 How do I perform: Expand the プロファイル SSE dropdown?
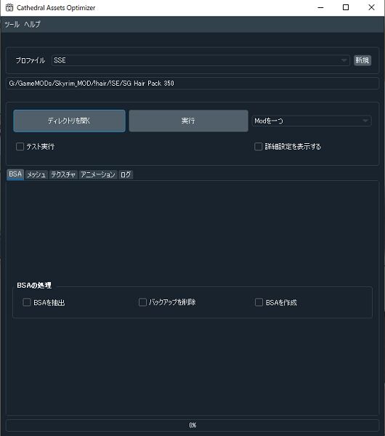click(200, 60)
